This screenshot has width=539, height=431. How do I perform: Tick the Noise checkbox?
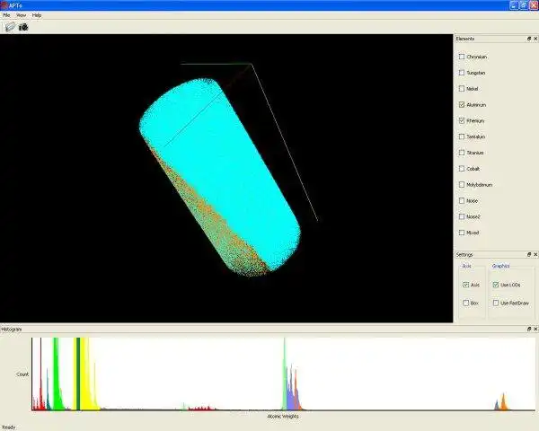point(462,201)
